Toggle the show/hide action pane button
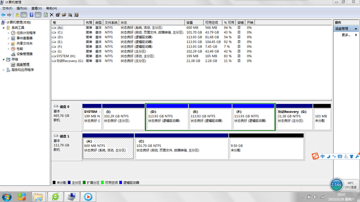Viewport: 360px width, 202px height. pyautogui.click(x=38, y=15)
